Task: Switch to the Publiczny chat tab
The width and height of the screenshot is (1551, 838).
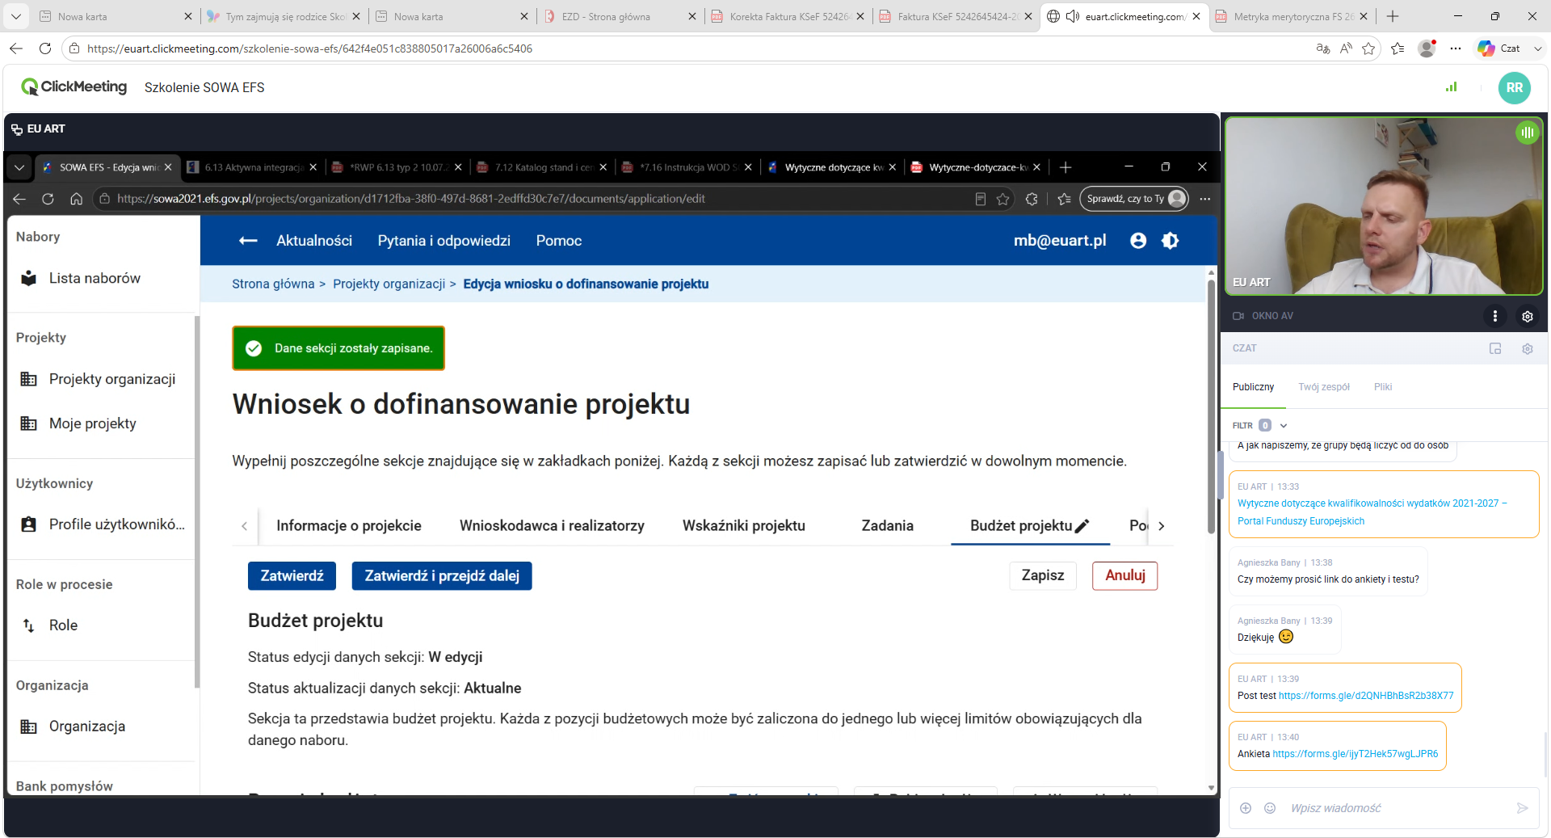Action: point(1253,387)
